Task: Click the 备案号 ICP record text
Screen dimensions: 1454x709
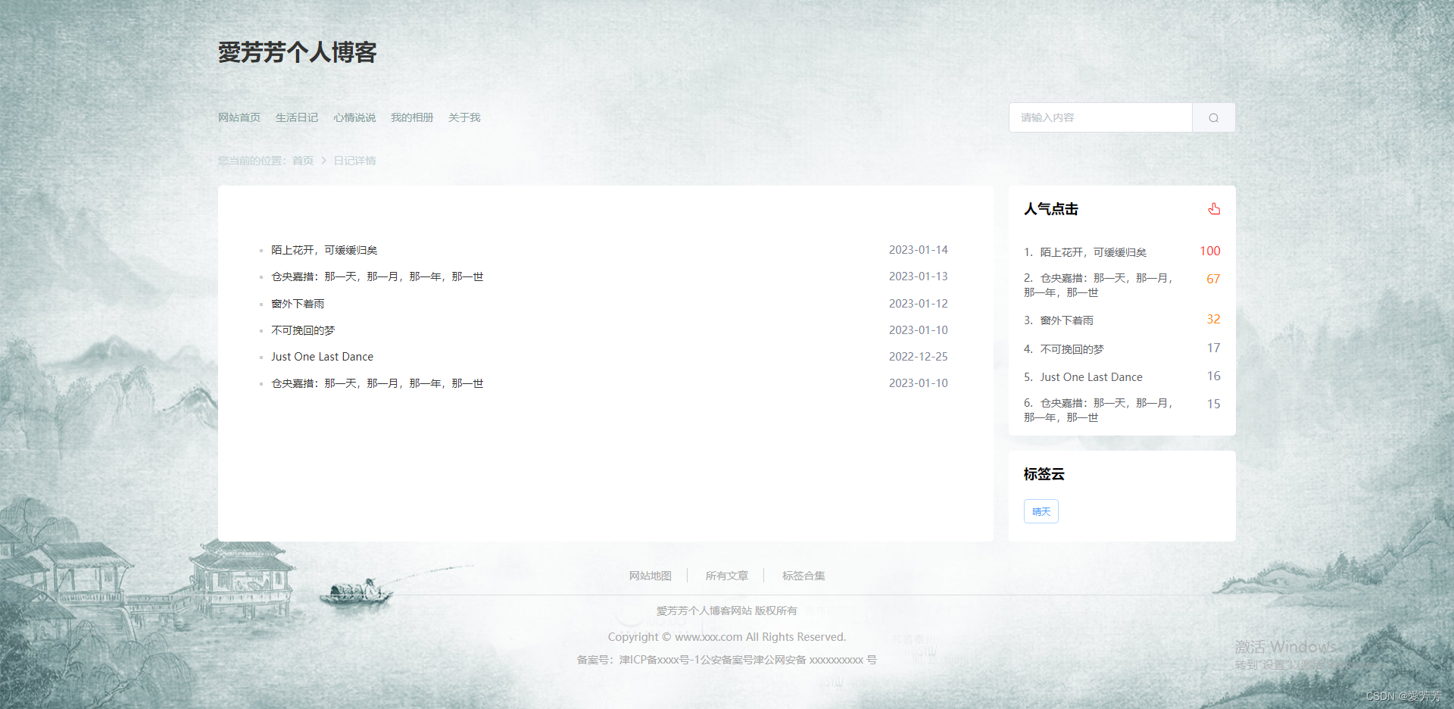Action: [727, 660]
